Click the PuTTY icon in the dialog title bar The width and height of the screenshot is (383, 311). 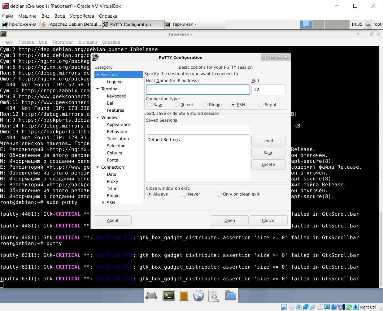pos(95,57)
